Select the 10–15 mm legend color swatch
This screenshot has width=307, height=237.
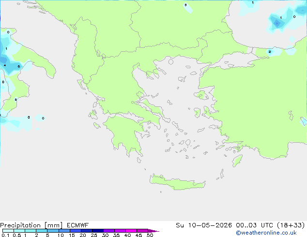(x=64, y=231)
